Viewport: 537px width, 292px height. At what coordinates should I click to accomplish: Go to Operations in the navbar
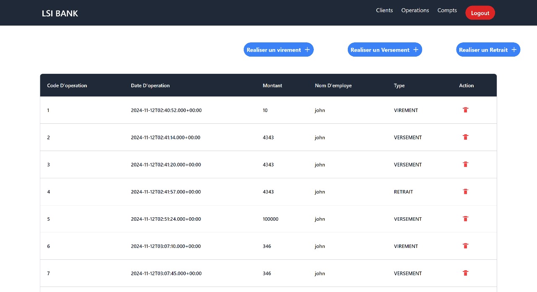click(x=415, y=10)
